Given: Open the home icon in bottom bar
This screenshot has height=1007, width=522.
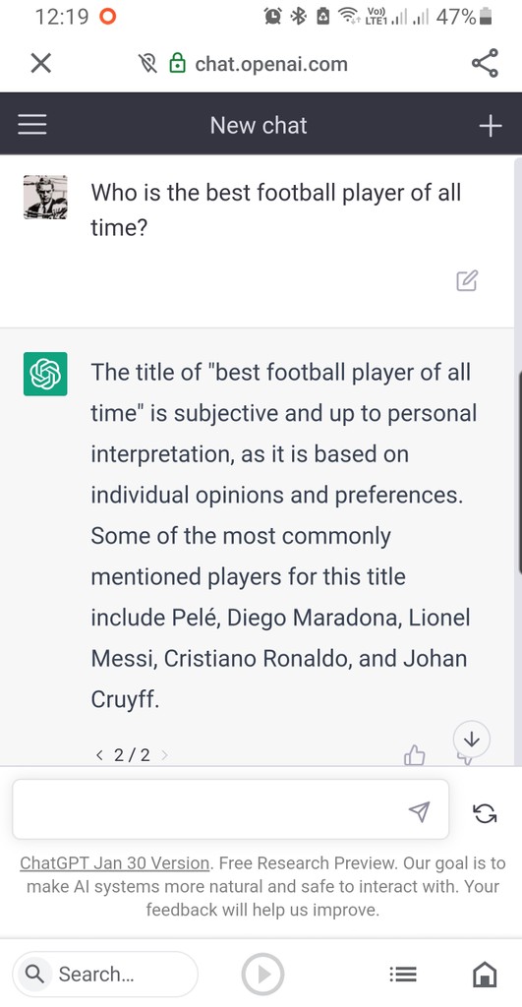Looking at the screenshot, I should [485, 974].
